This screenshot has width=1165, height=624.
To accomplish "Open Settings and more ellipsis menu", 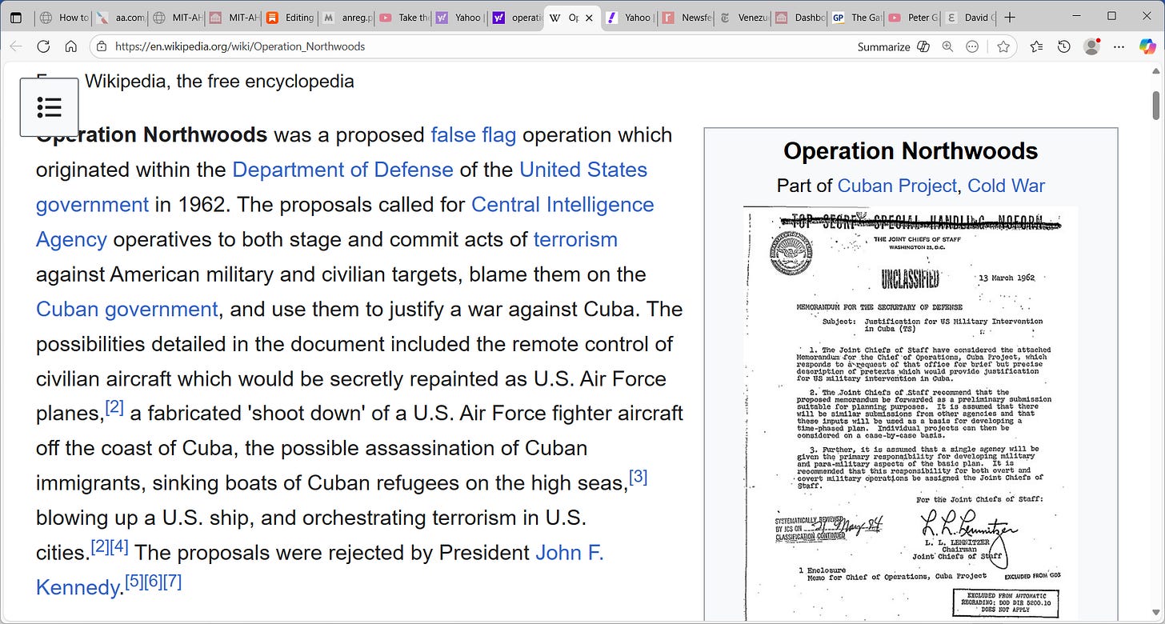I will tap(1119, 46).
